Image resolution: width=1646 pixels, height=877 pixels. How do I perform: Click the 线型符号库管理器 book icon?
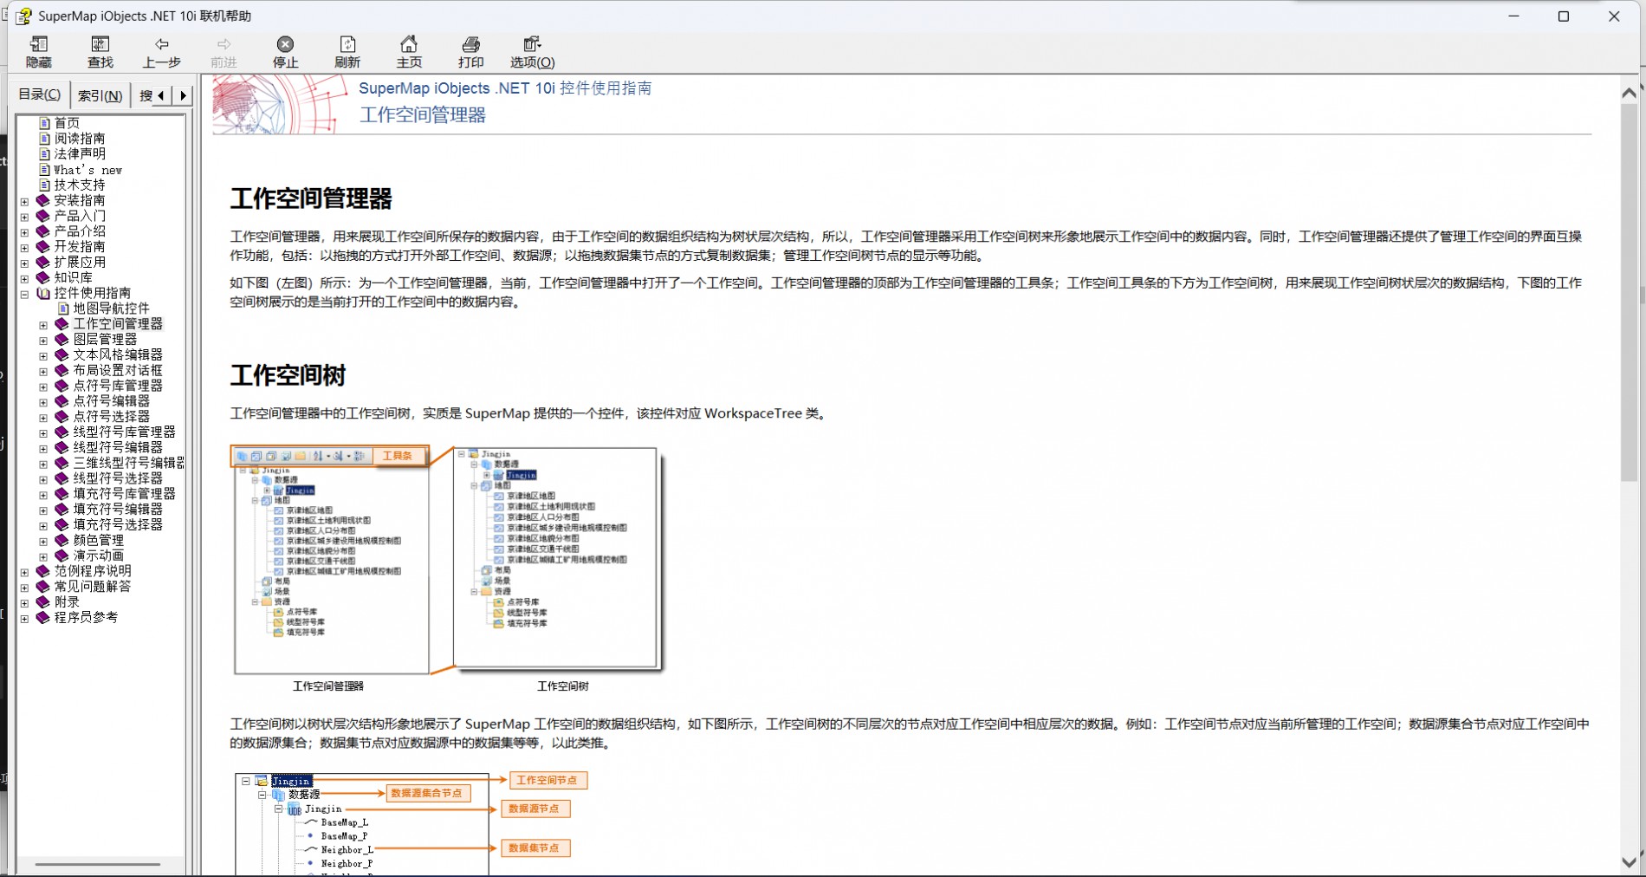point(62,432)
